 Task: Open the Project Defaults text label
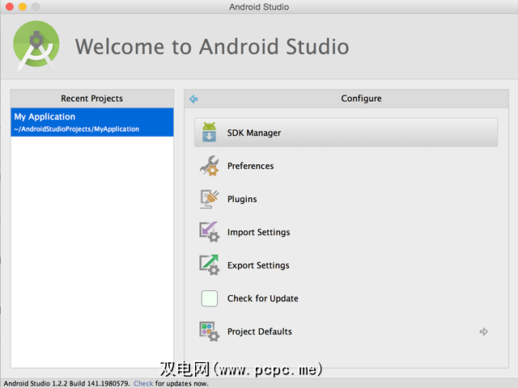260,331
